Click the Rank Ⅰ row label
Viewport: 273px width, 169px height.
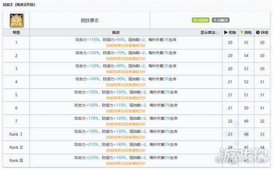[x=16, y=134]
